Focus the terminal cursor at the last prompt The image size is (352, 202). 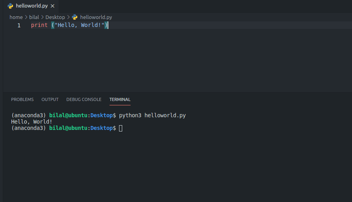(x=121, y=128)
